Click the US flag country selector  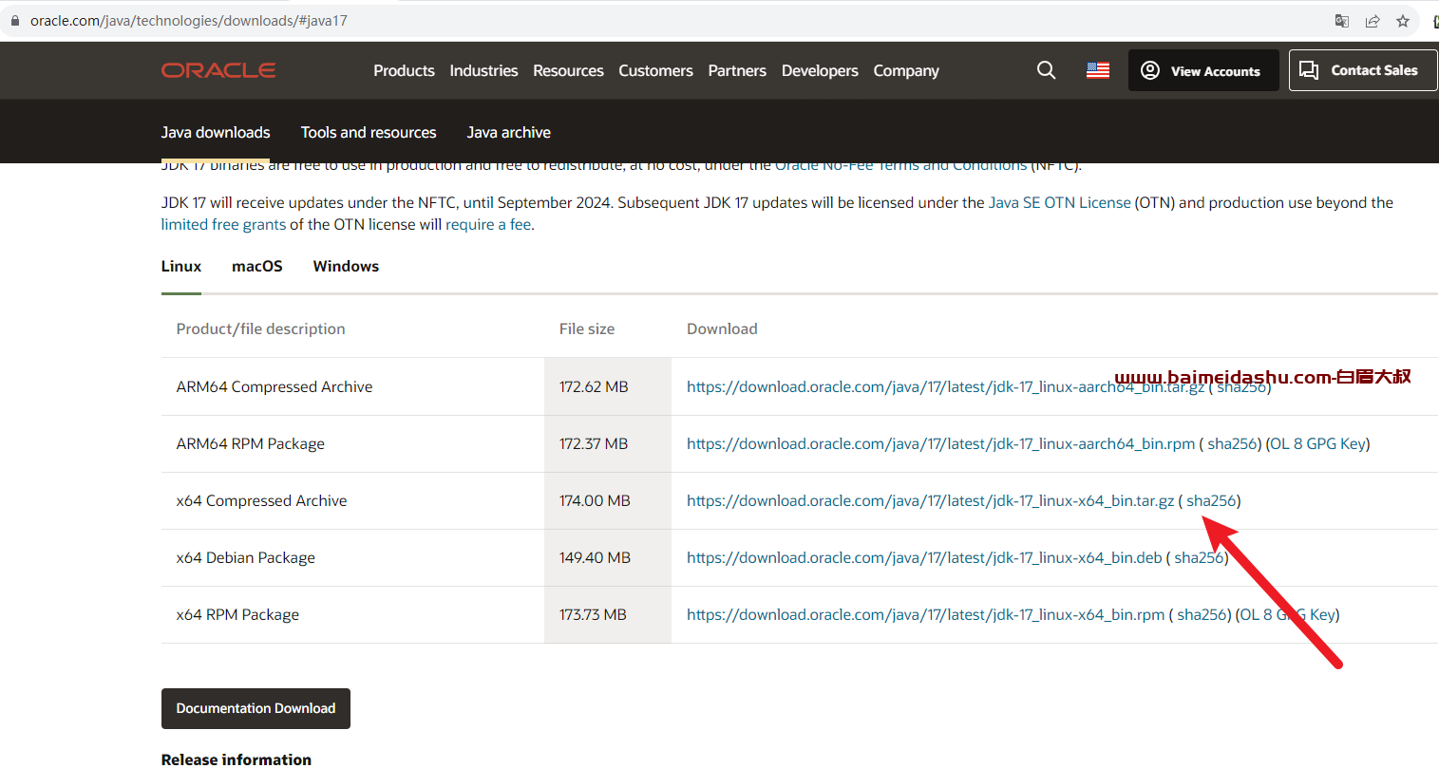coord(1098,70)
